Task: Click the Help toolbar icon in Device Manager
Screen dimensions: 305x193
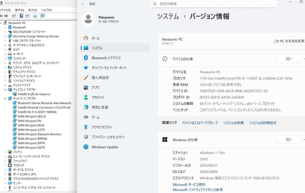Action: tap(21, 16)
